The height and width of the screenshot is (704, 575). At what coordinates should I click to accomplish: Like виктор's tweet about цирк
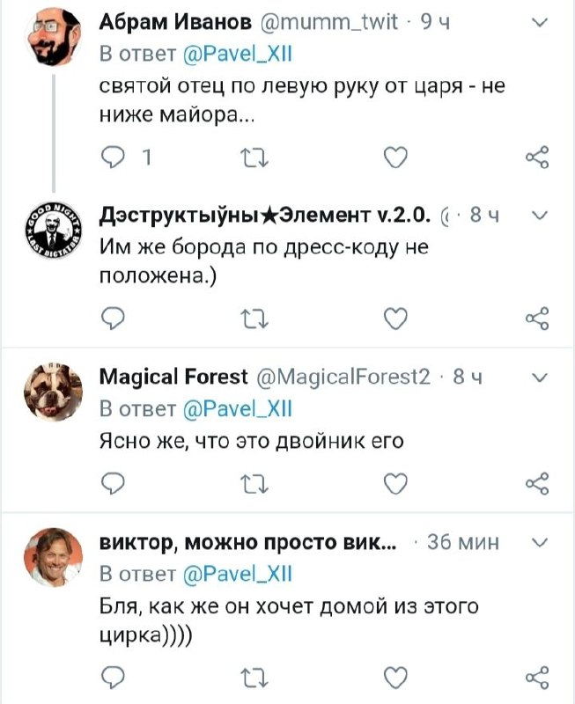[x=397, y=677]
